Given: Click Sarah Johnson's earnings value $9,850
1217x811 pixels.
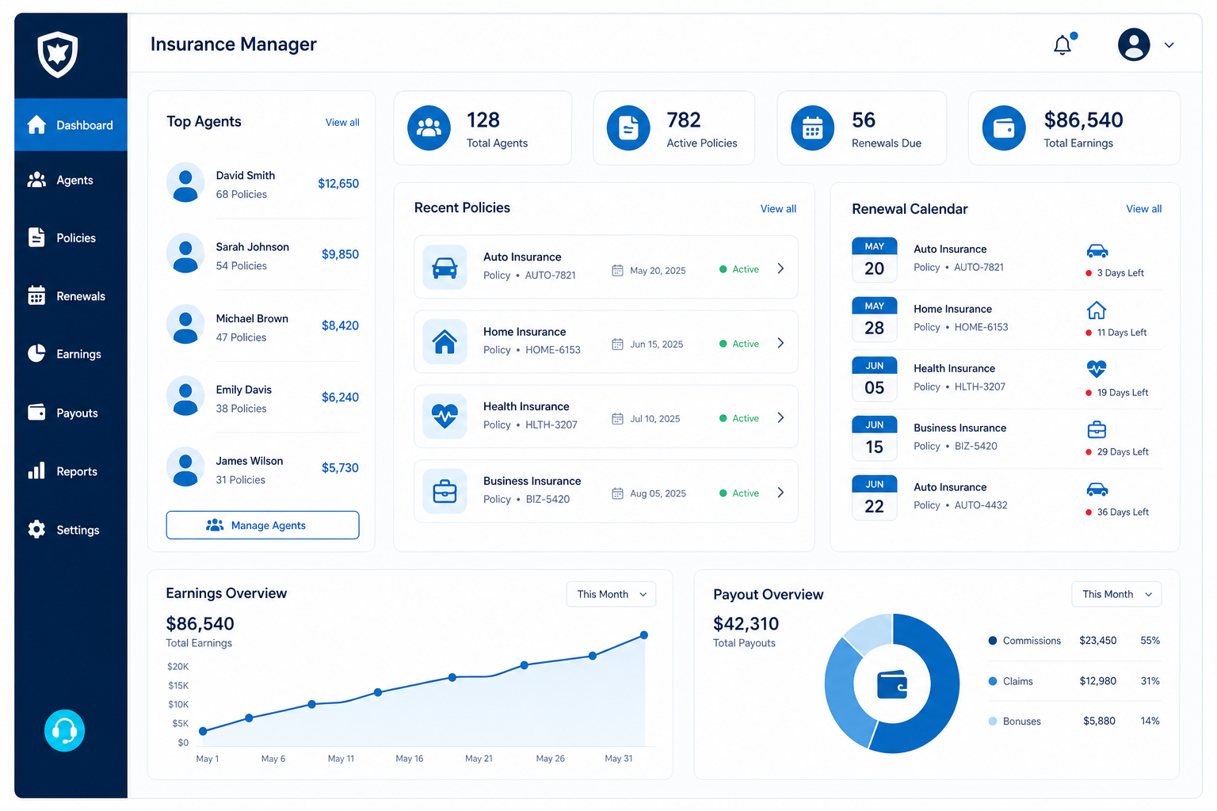Looking at the screenshot, I should click(x=340, y=254).
